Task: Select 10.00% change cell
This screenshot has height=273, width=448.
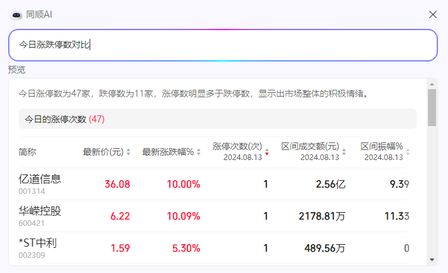Action: tap(184, 184)
